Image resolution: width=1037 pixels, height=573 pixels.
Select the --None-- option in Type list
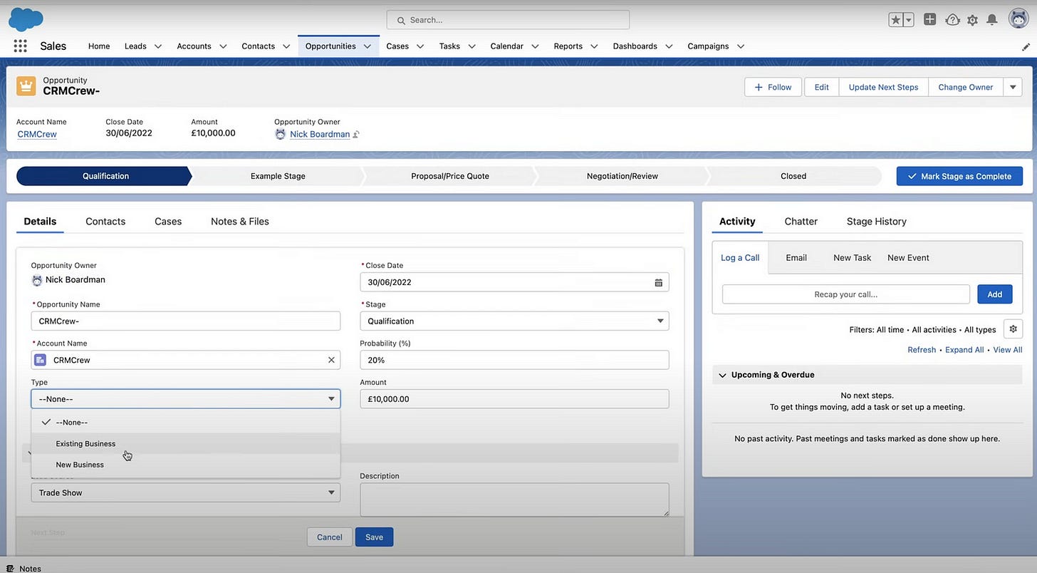point(185,423)
